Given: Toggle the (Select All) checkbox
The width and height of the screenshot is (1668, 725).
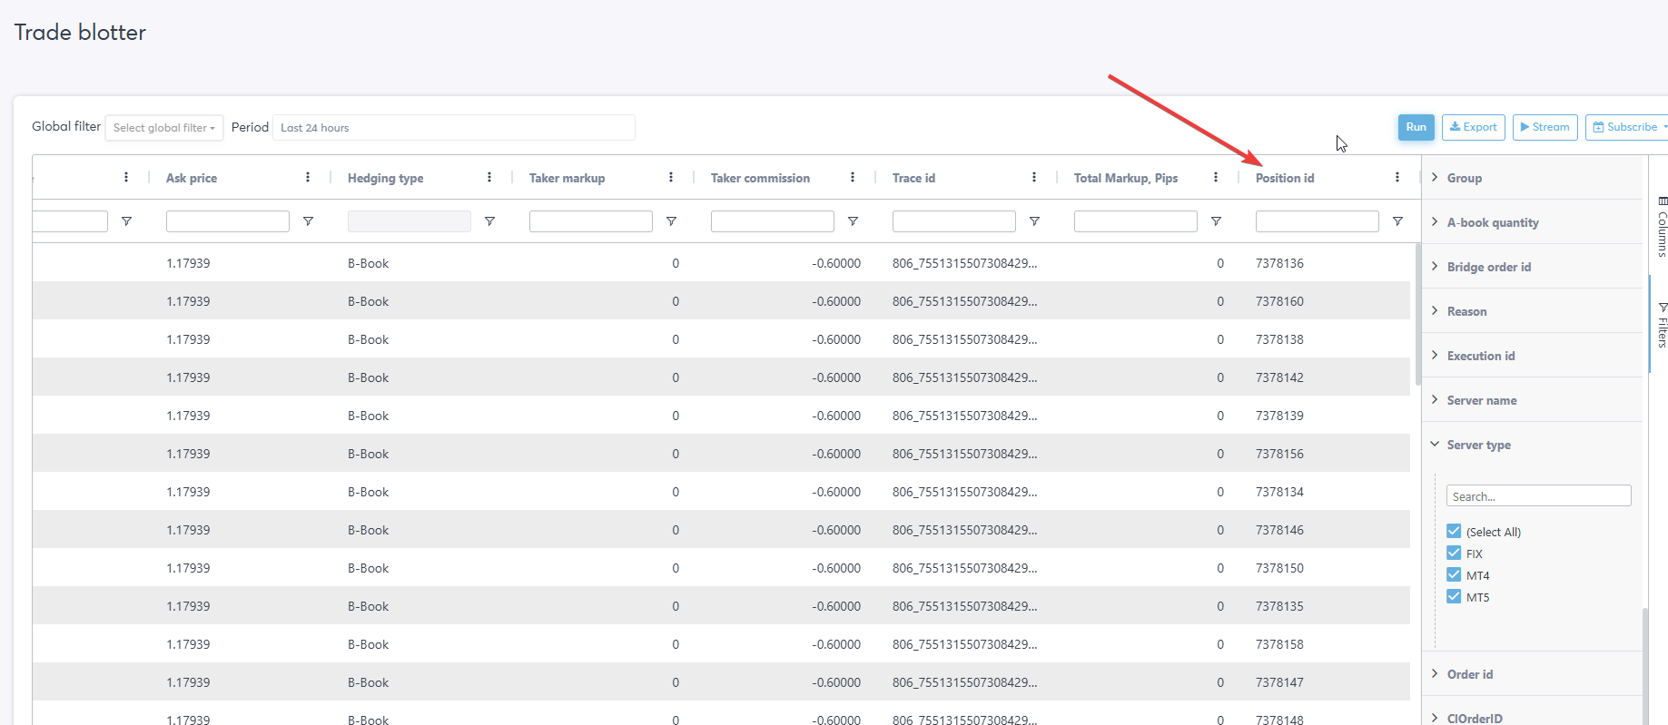Looking at the screenshot, I should pos(1454,531).
